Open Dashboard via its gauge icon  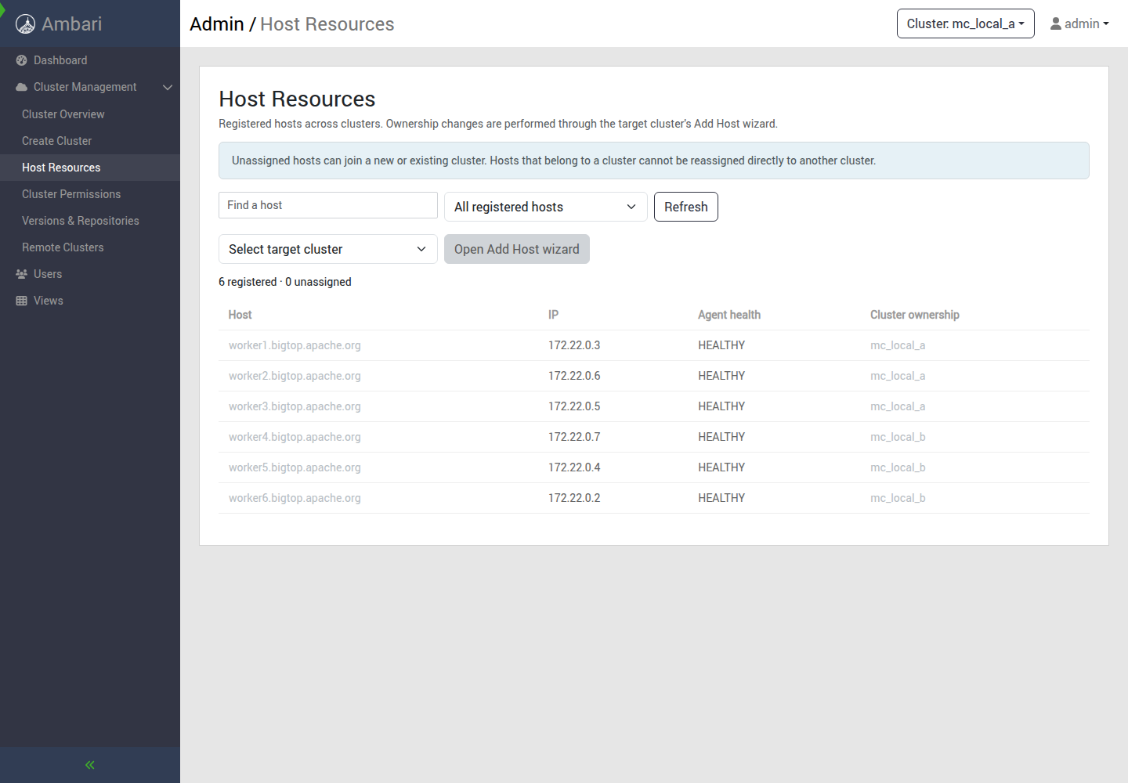point(22,60)
